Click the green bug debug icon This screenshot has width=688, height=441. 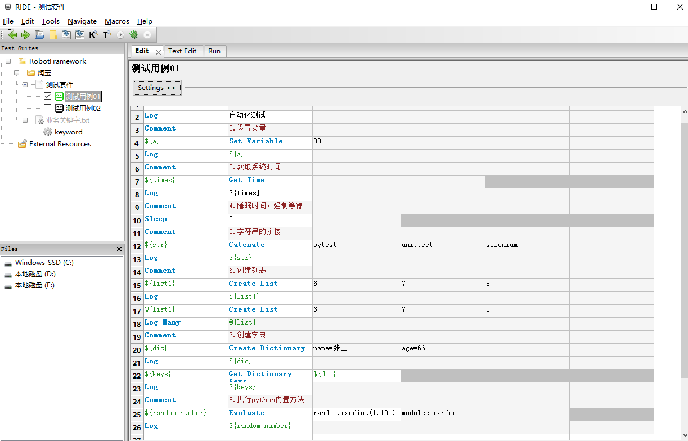pos(134,35)
